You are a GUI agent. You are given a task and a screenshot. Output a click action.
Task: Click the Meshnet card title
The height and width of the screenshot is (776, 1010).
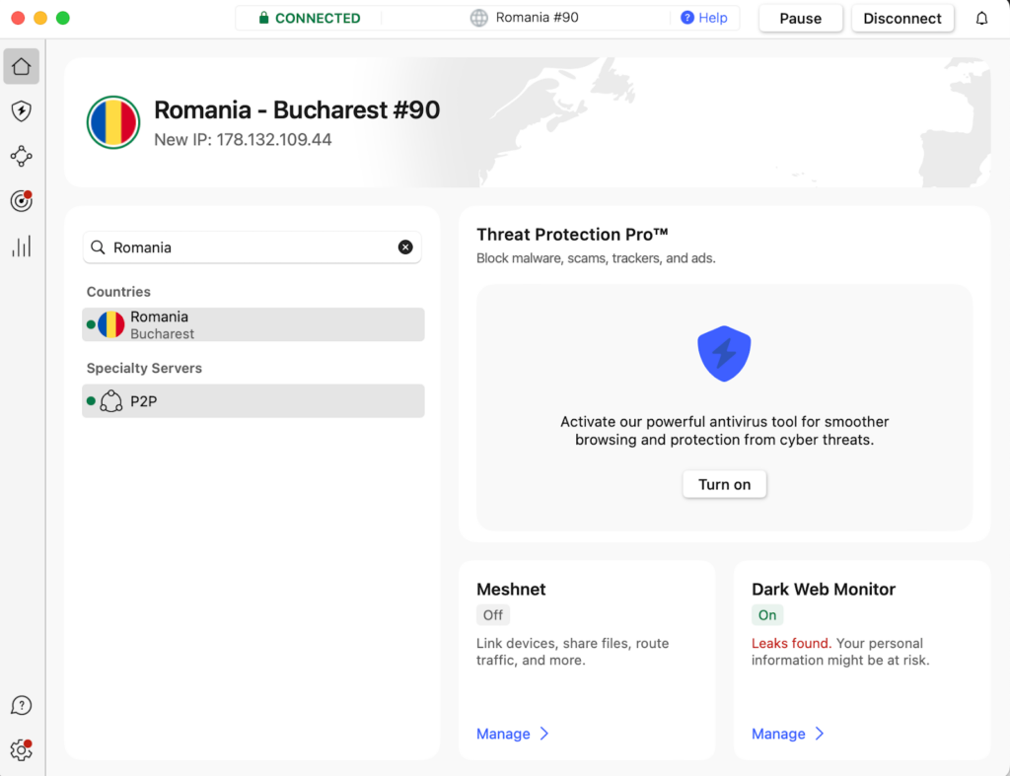[511, 590]
